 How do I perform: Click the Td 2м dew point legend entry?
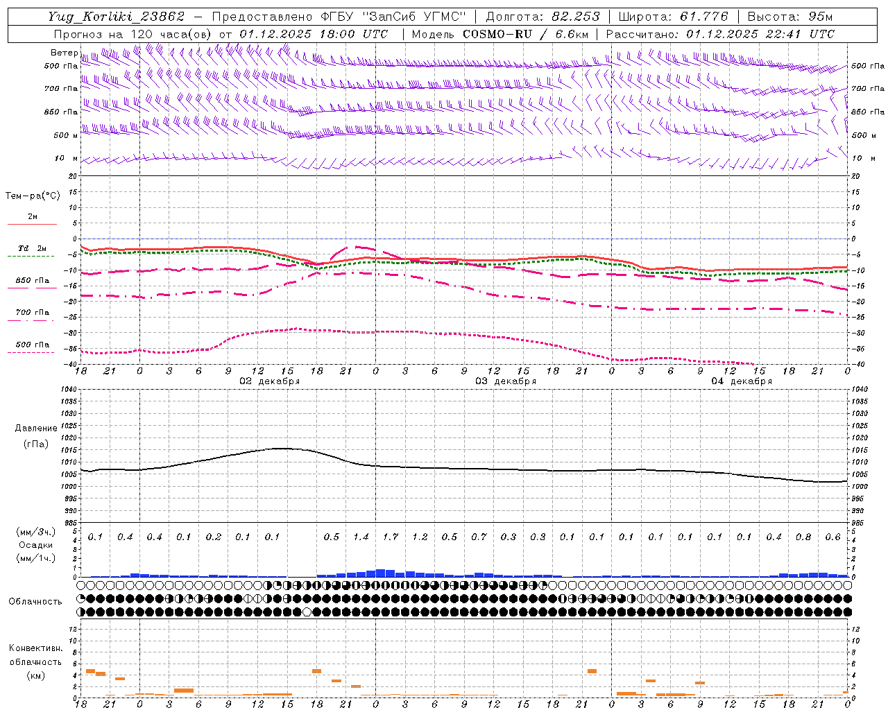point(32,248)
